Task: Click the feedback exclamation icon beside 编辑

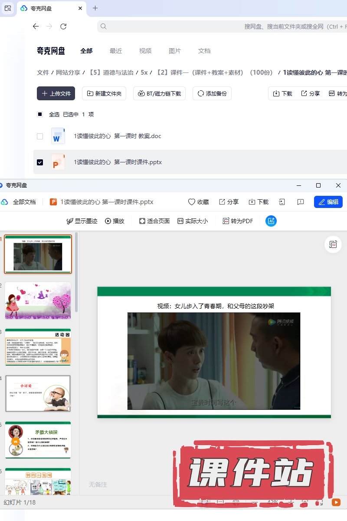Action: pos(300,202)
